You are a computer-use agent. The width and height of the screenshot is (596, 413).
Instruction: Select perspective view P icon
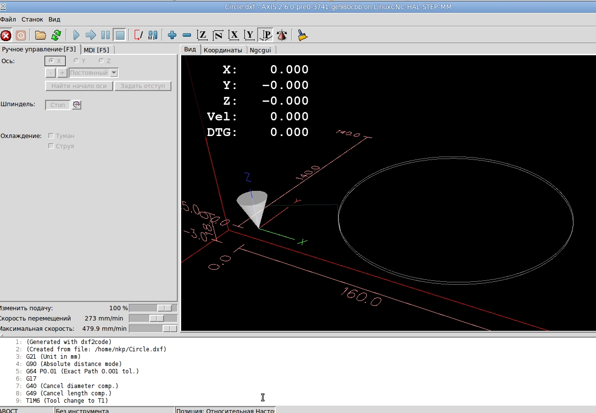tap(265, 35)
